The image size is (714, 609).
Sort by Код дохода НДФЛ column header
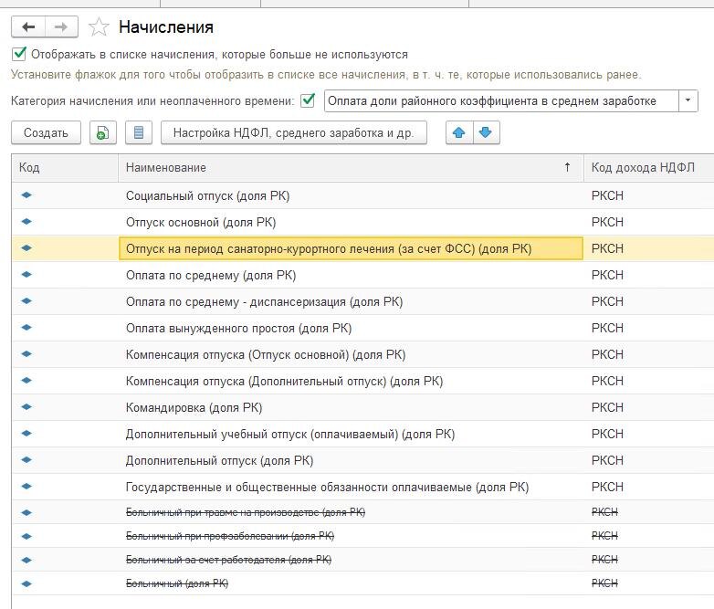coord(649,168)
